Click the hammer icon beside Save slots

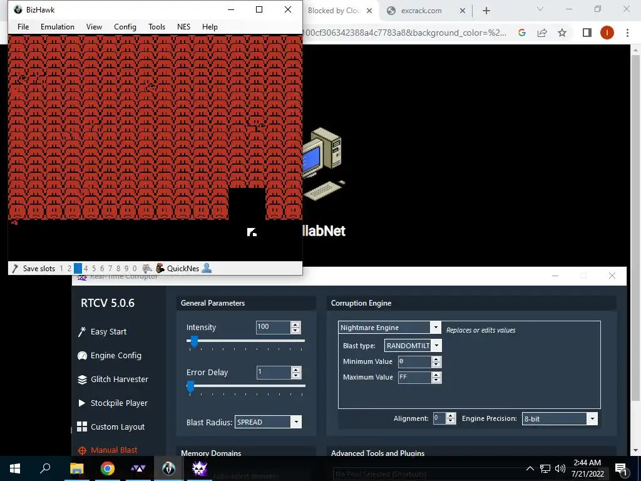(15, 268)
